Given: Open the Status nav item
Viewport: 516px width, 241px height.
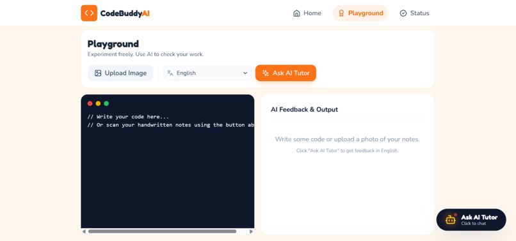Looking at the screenshot, I should coord(414,13).
